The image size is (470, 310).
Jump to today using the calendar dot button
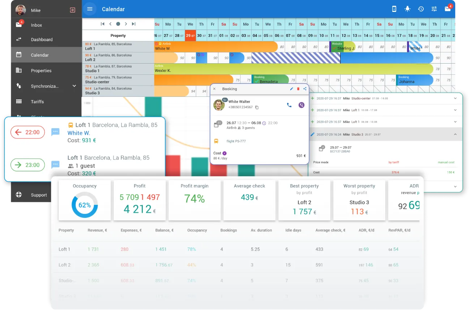click(x=118, y=24)
